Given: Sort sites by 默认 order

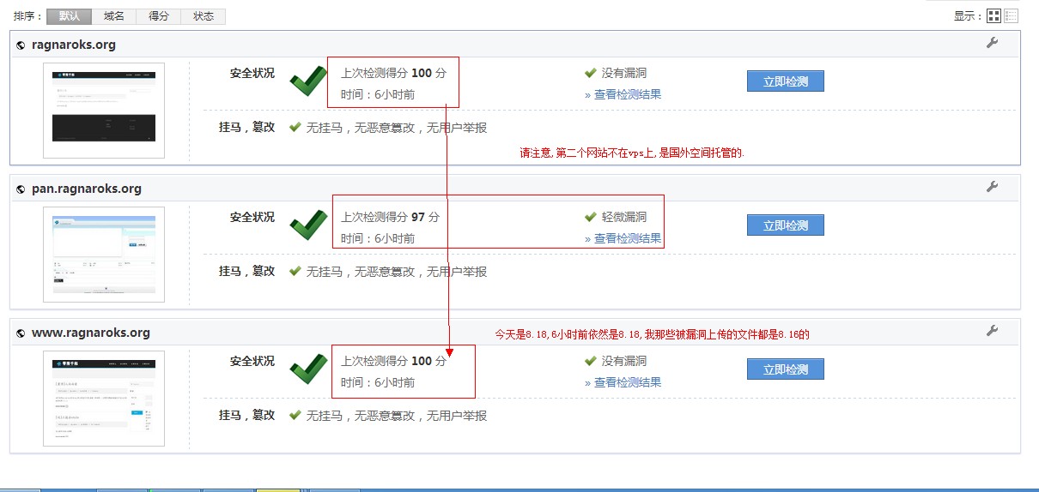Looking at the screenshot, I should pyautogui.click(x=69, y=16).
